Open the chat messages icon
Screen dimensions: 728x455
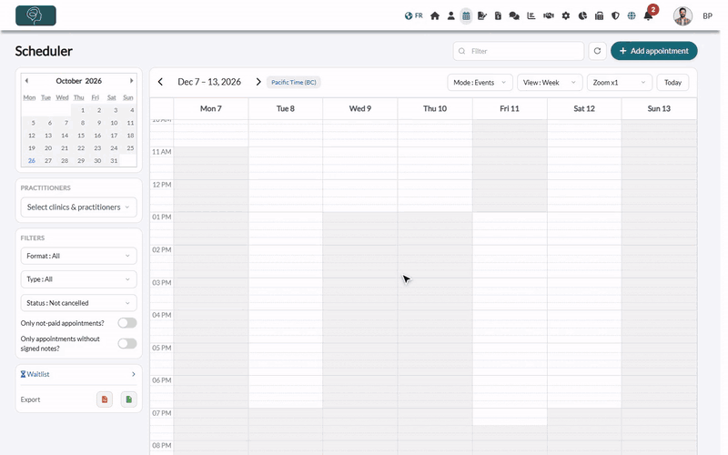(514, 15)
